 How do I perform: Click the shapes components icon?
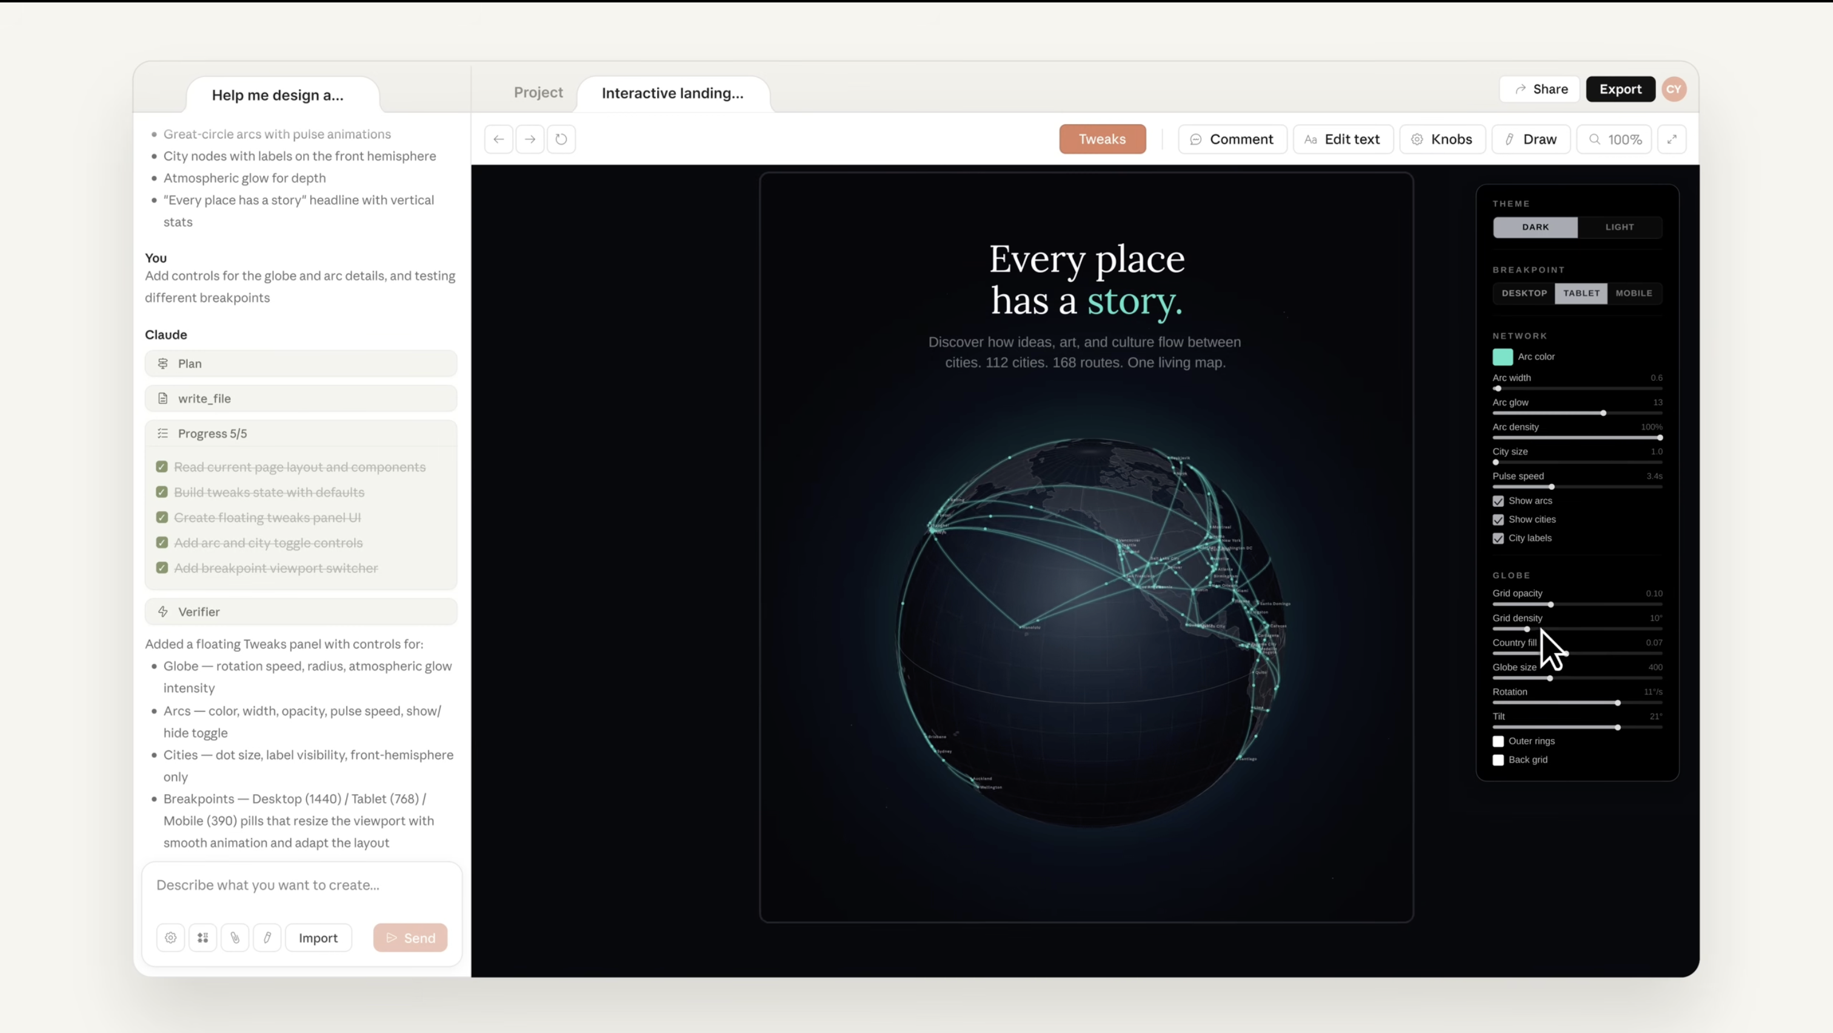(203, 938)
